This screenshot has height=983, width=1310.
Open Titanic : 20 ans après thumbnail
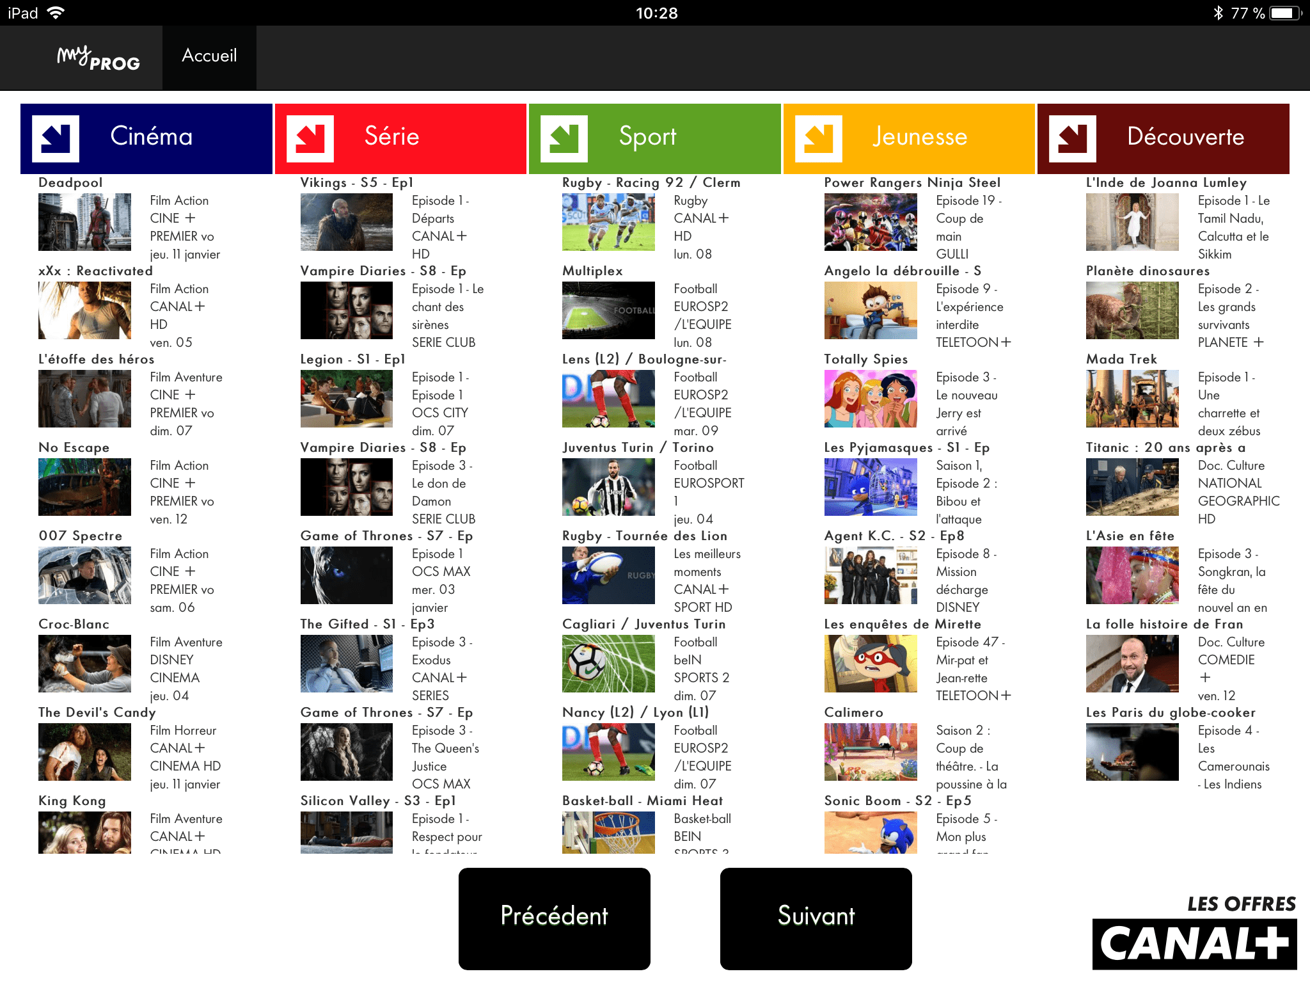(1132, 487)
